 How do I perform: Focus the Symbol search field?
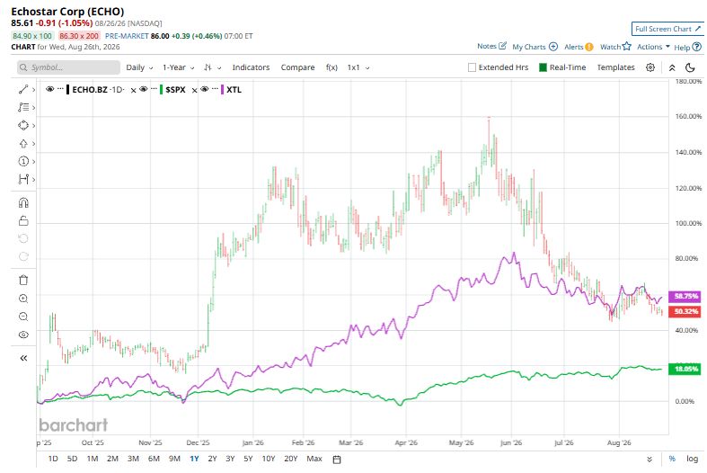point(69,67)
